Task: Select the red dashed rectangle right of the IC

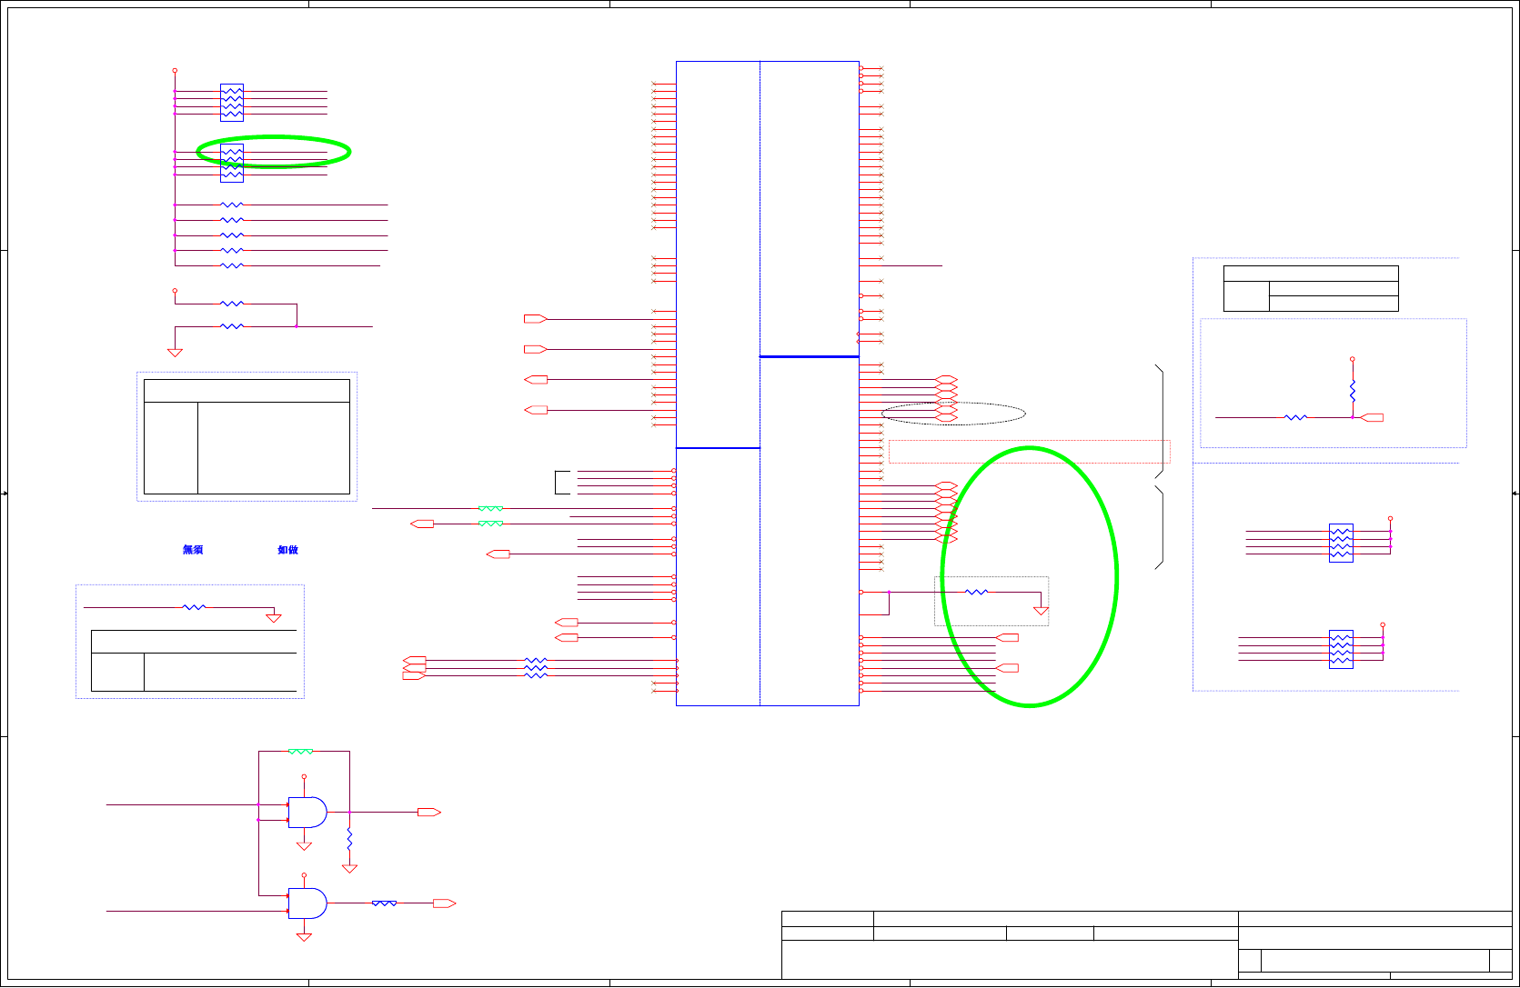Action: point(1030,452)
